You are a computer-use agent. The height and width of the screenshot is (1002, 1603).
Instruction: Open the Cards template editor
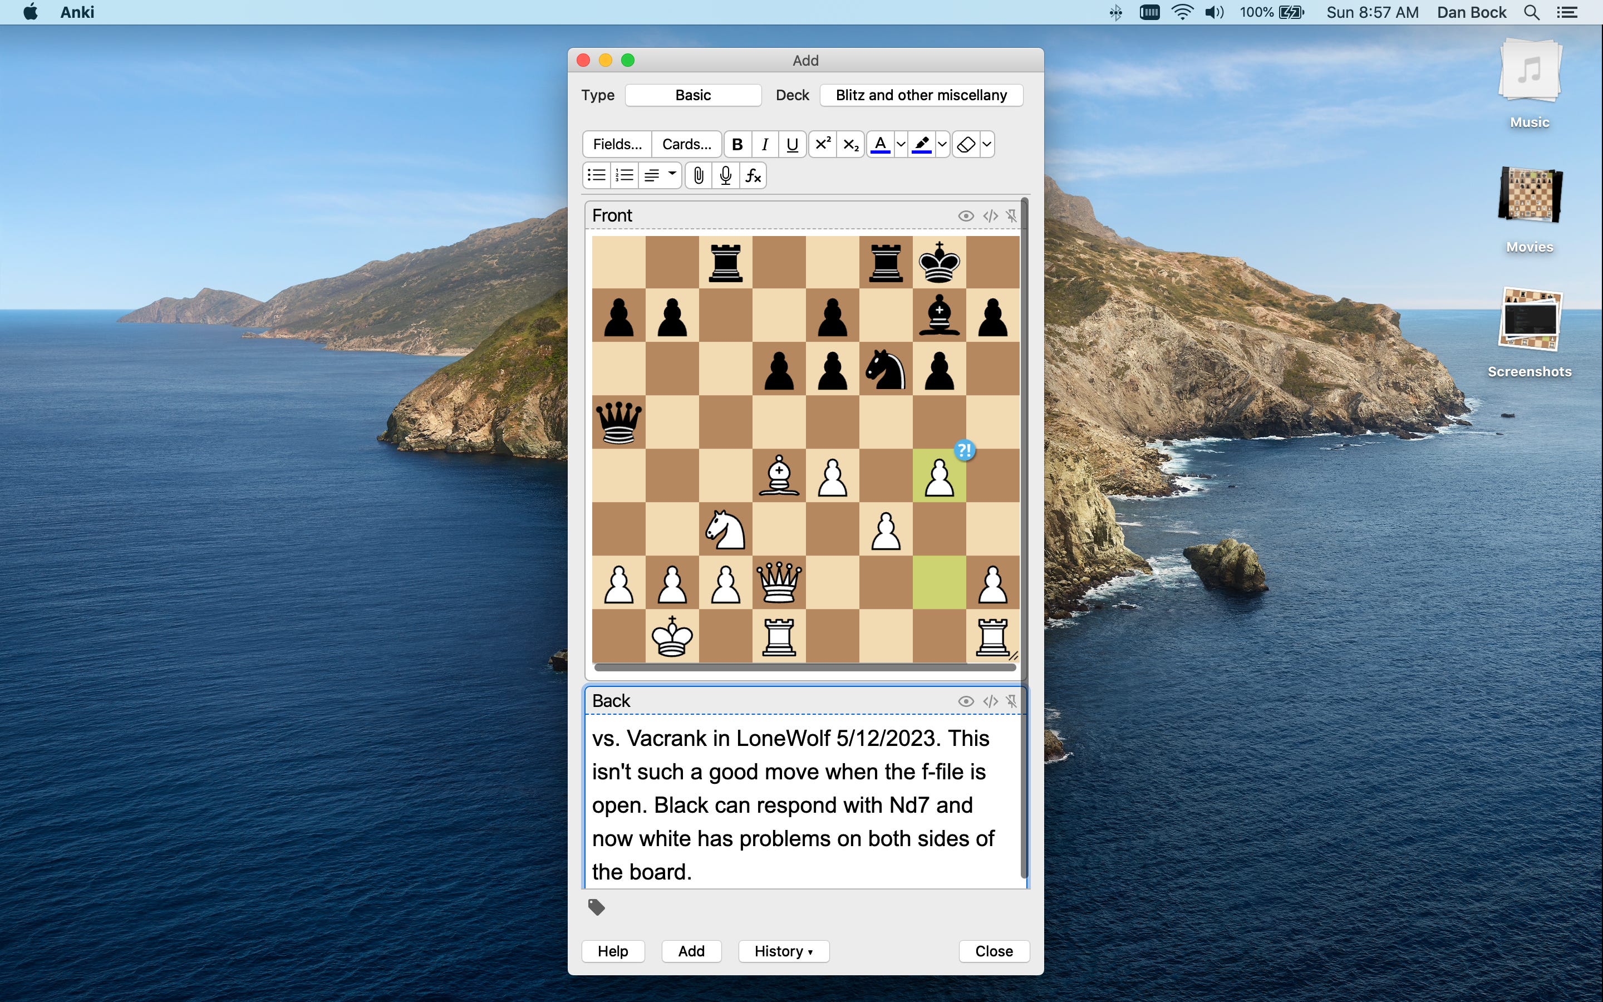pos(687,143)
